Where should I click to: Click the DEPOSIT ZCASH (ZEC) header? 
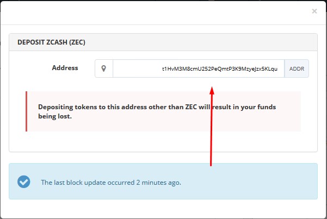coord(51,42)
